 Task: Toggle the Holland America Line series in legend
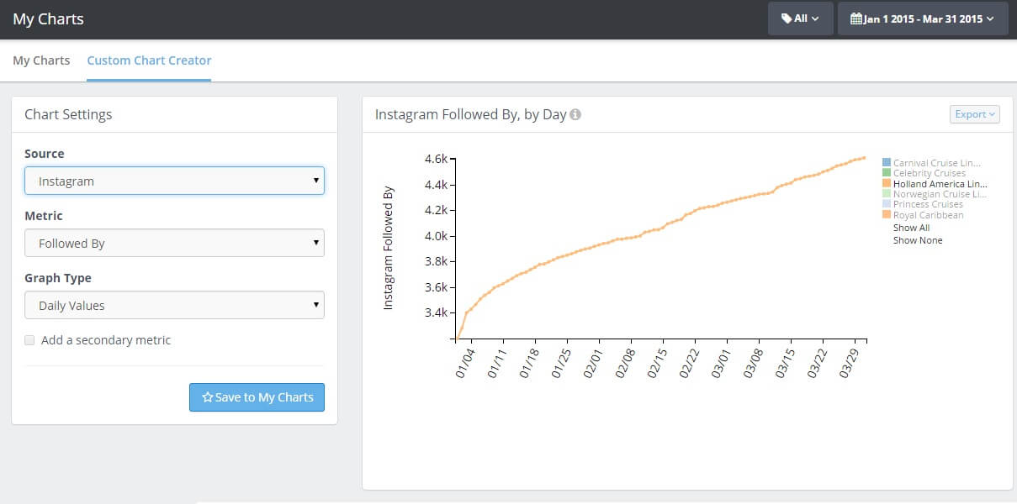click(x=939, y=184)
